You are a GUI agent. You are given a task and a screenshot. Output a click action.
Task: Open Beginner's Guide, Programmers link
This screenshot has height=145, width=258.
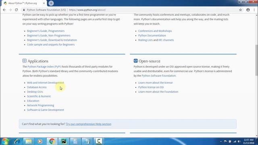(x=46, y=31)
